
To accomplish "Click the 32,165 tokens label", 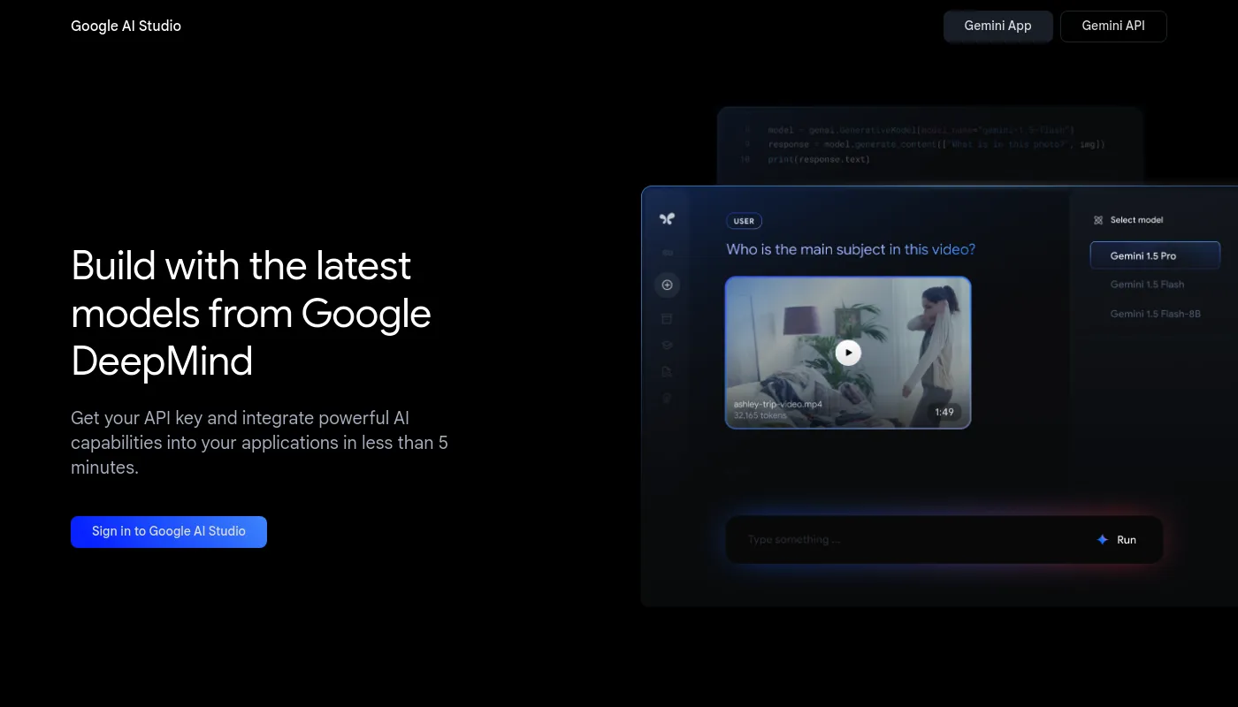I will 760,414.
